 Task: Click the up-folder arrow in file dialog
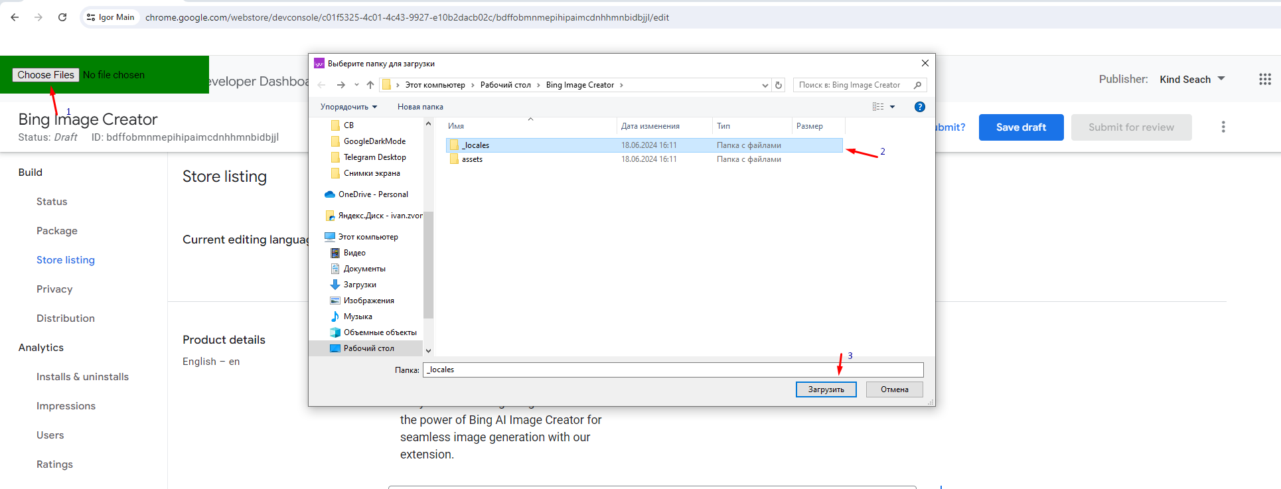coord(370,85)
